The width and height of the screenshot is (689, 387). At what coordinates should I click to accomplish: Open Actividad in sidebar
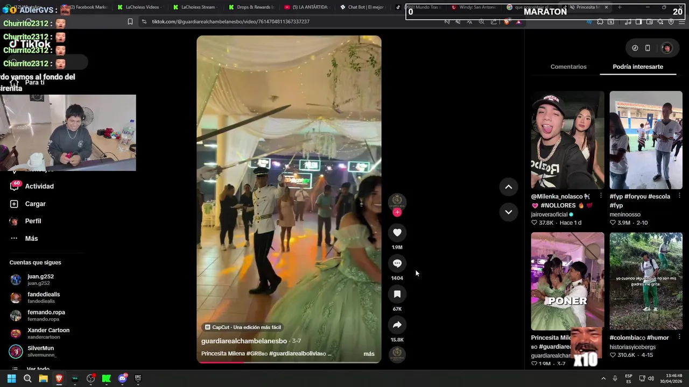(32, 186)
